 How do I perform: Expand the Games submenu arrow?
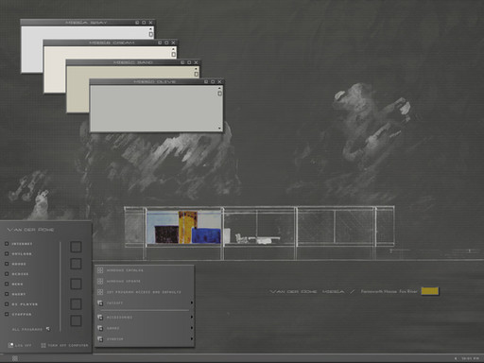[192, 328]
